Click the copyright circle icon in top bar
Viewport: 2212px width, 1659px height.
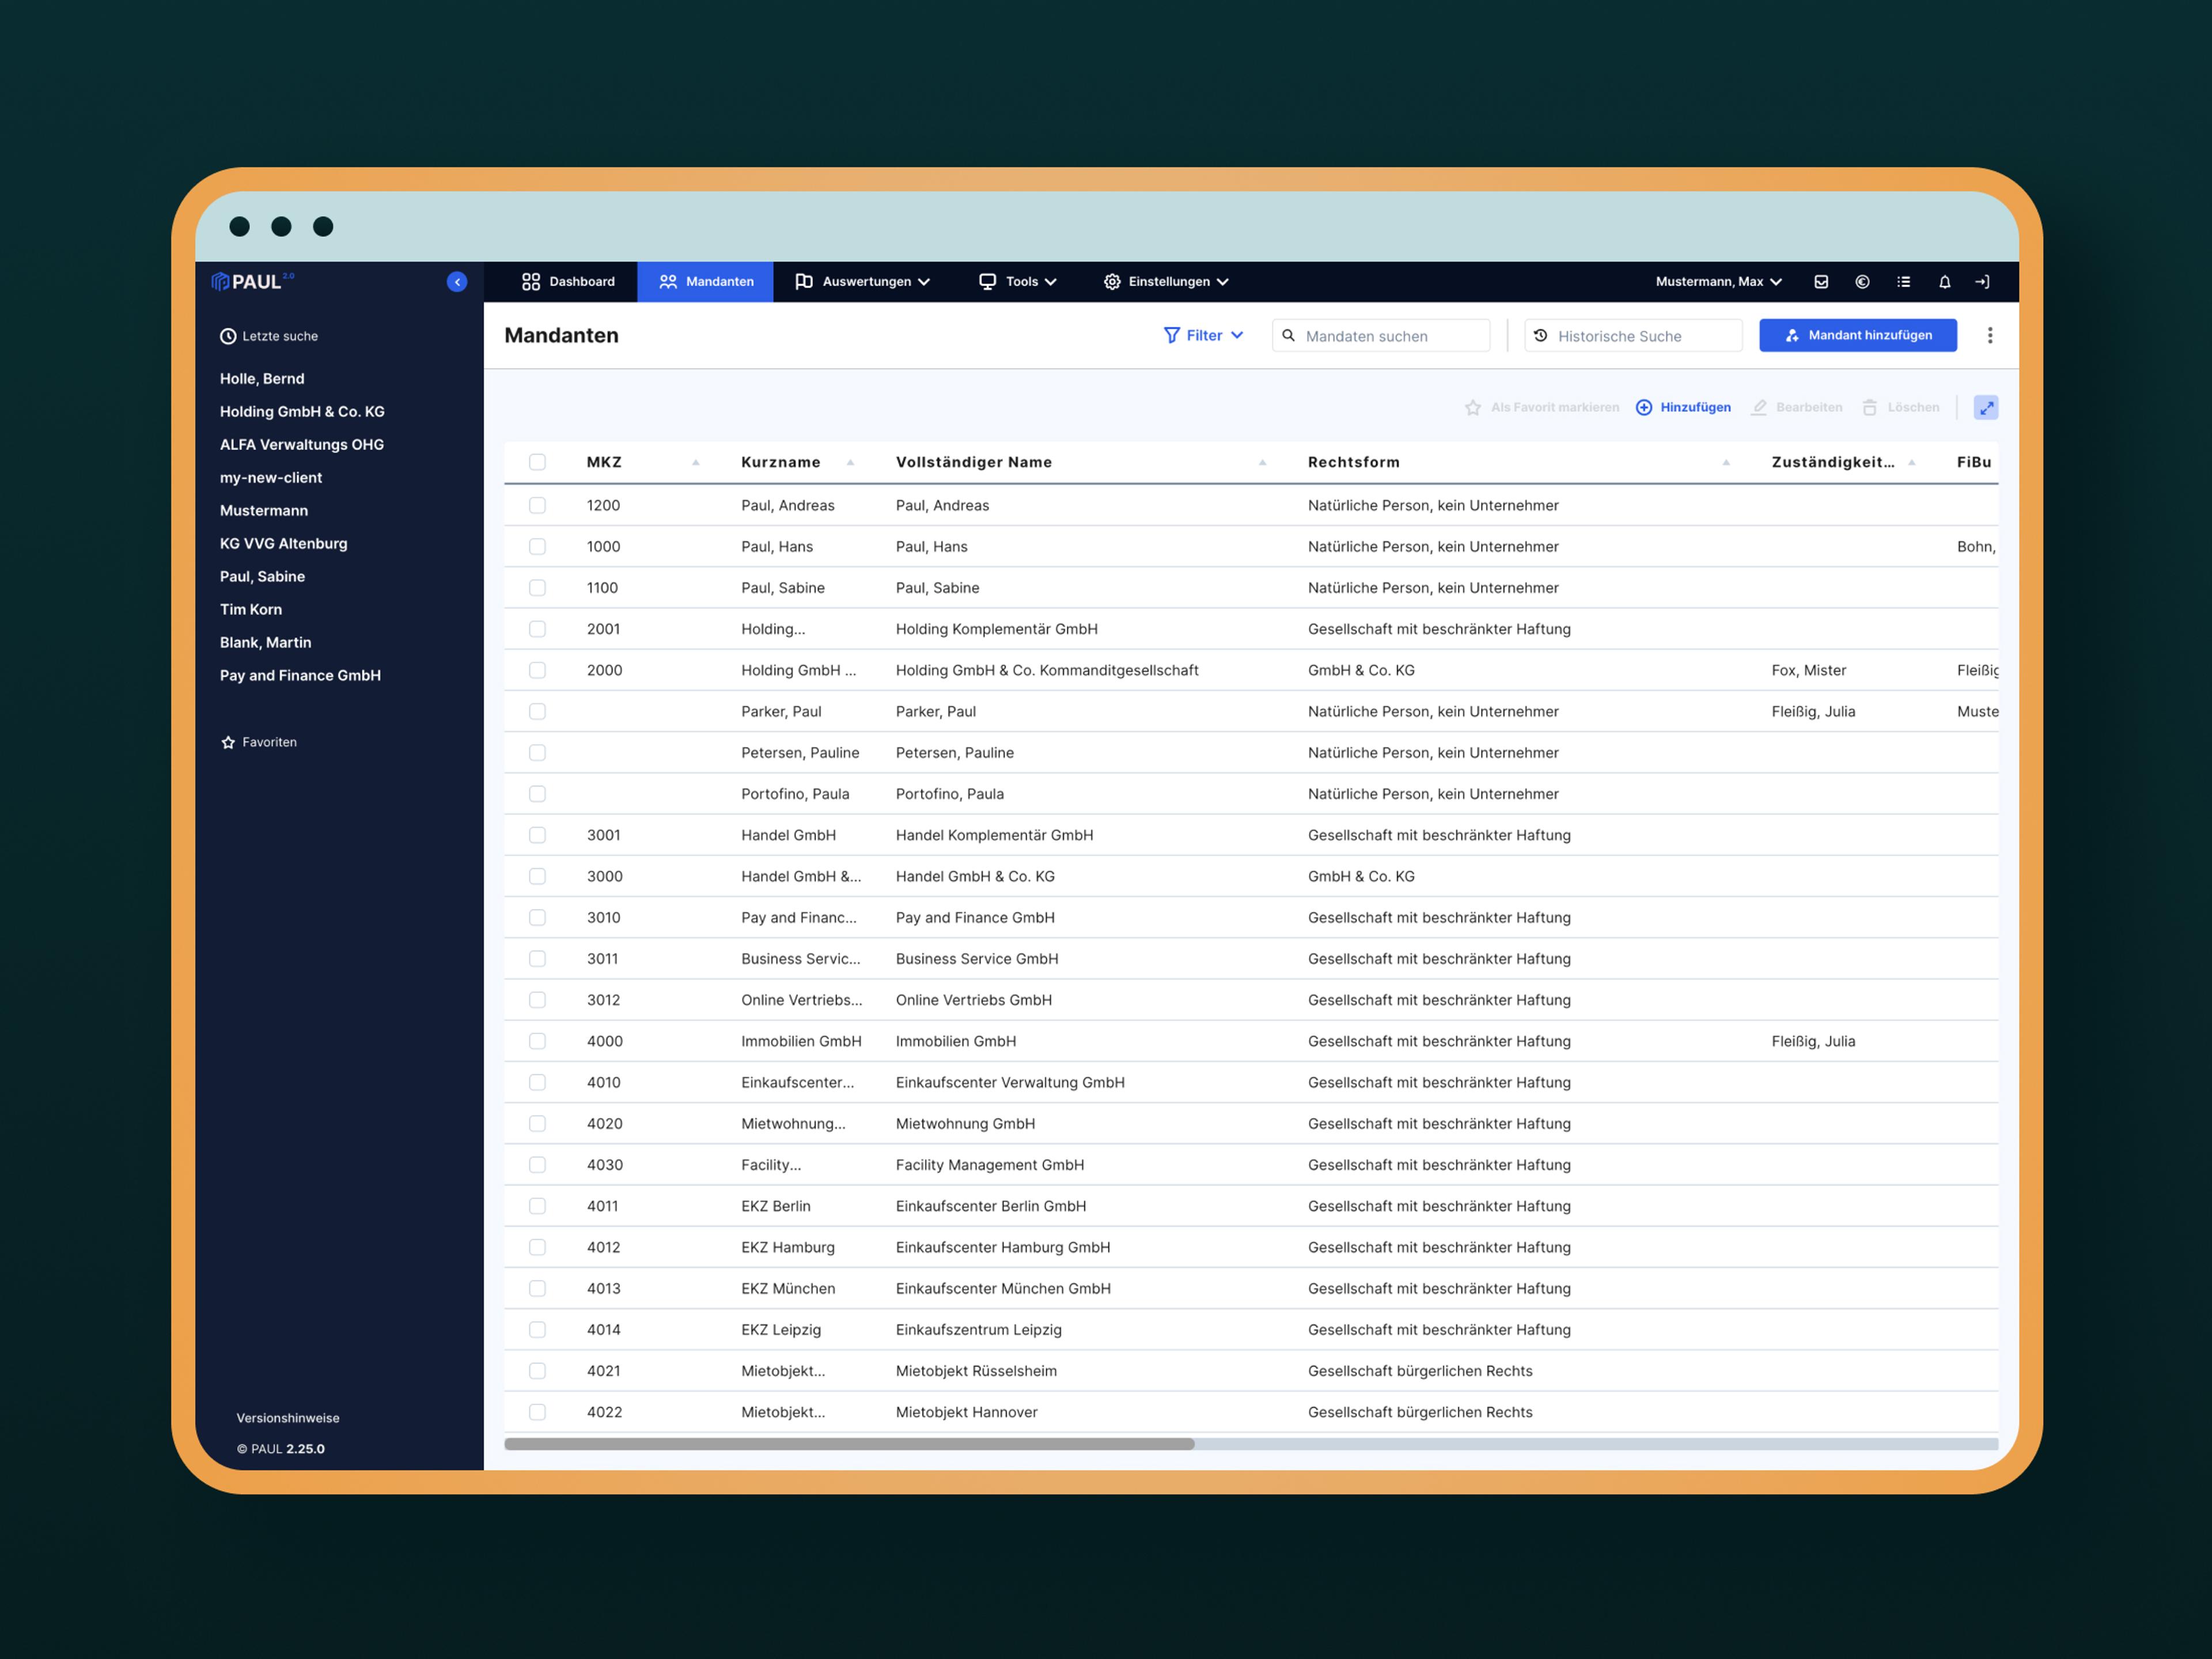[1862, 282]
